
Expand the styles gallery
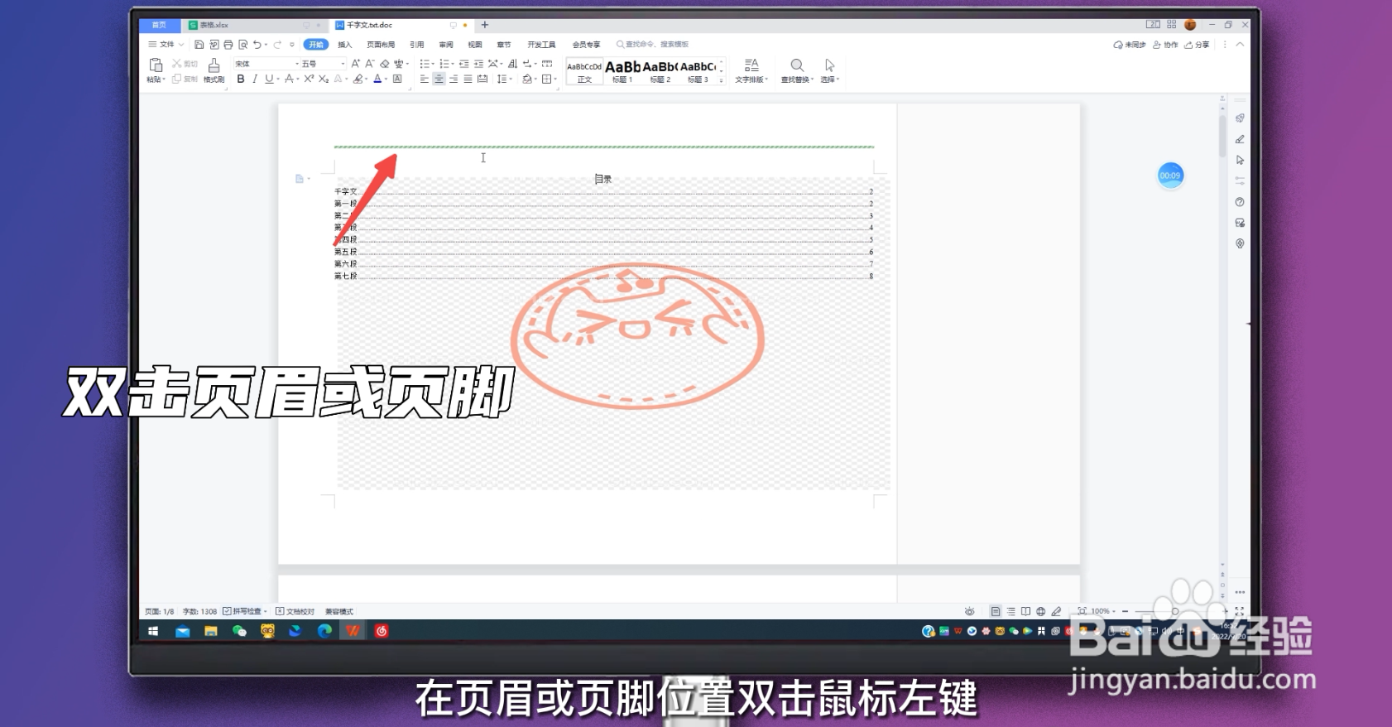(x=722, y=80)
